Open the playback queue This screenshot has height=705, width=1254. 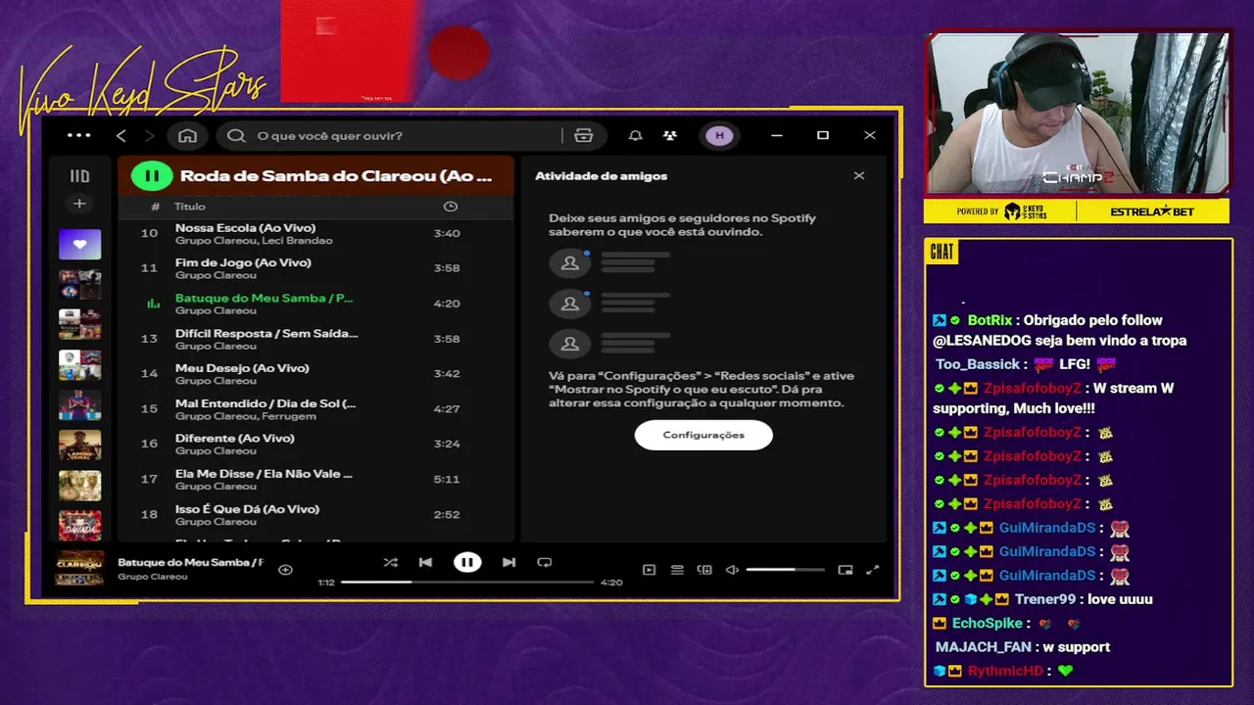coord(677,570)
